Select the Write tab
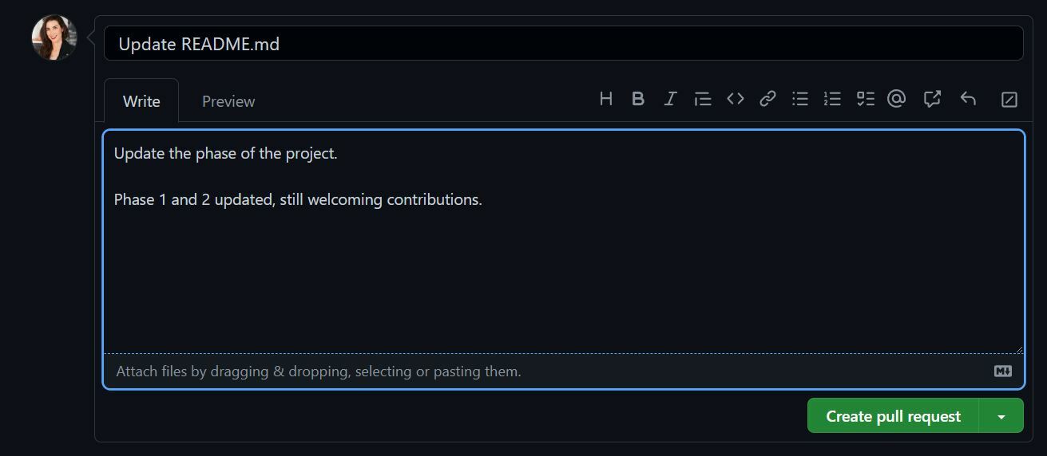The height and width of the screenshot is (456, 1047). [x=141, y=101]
